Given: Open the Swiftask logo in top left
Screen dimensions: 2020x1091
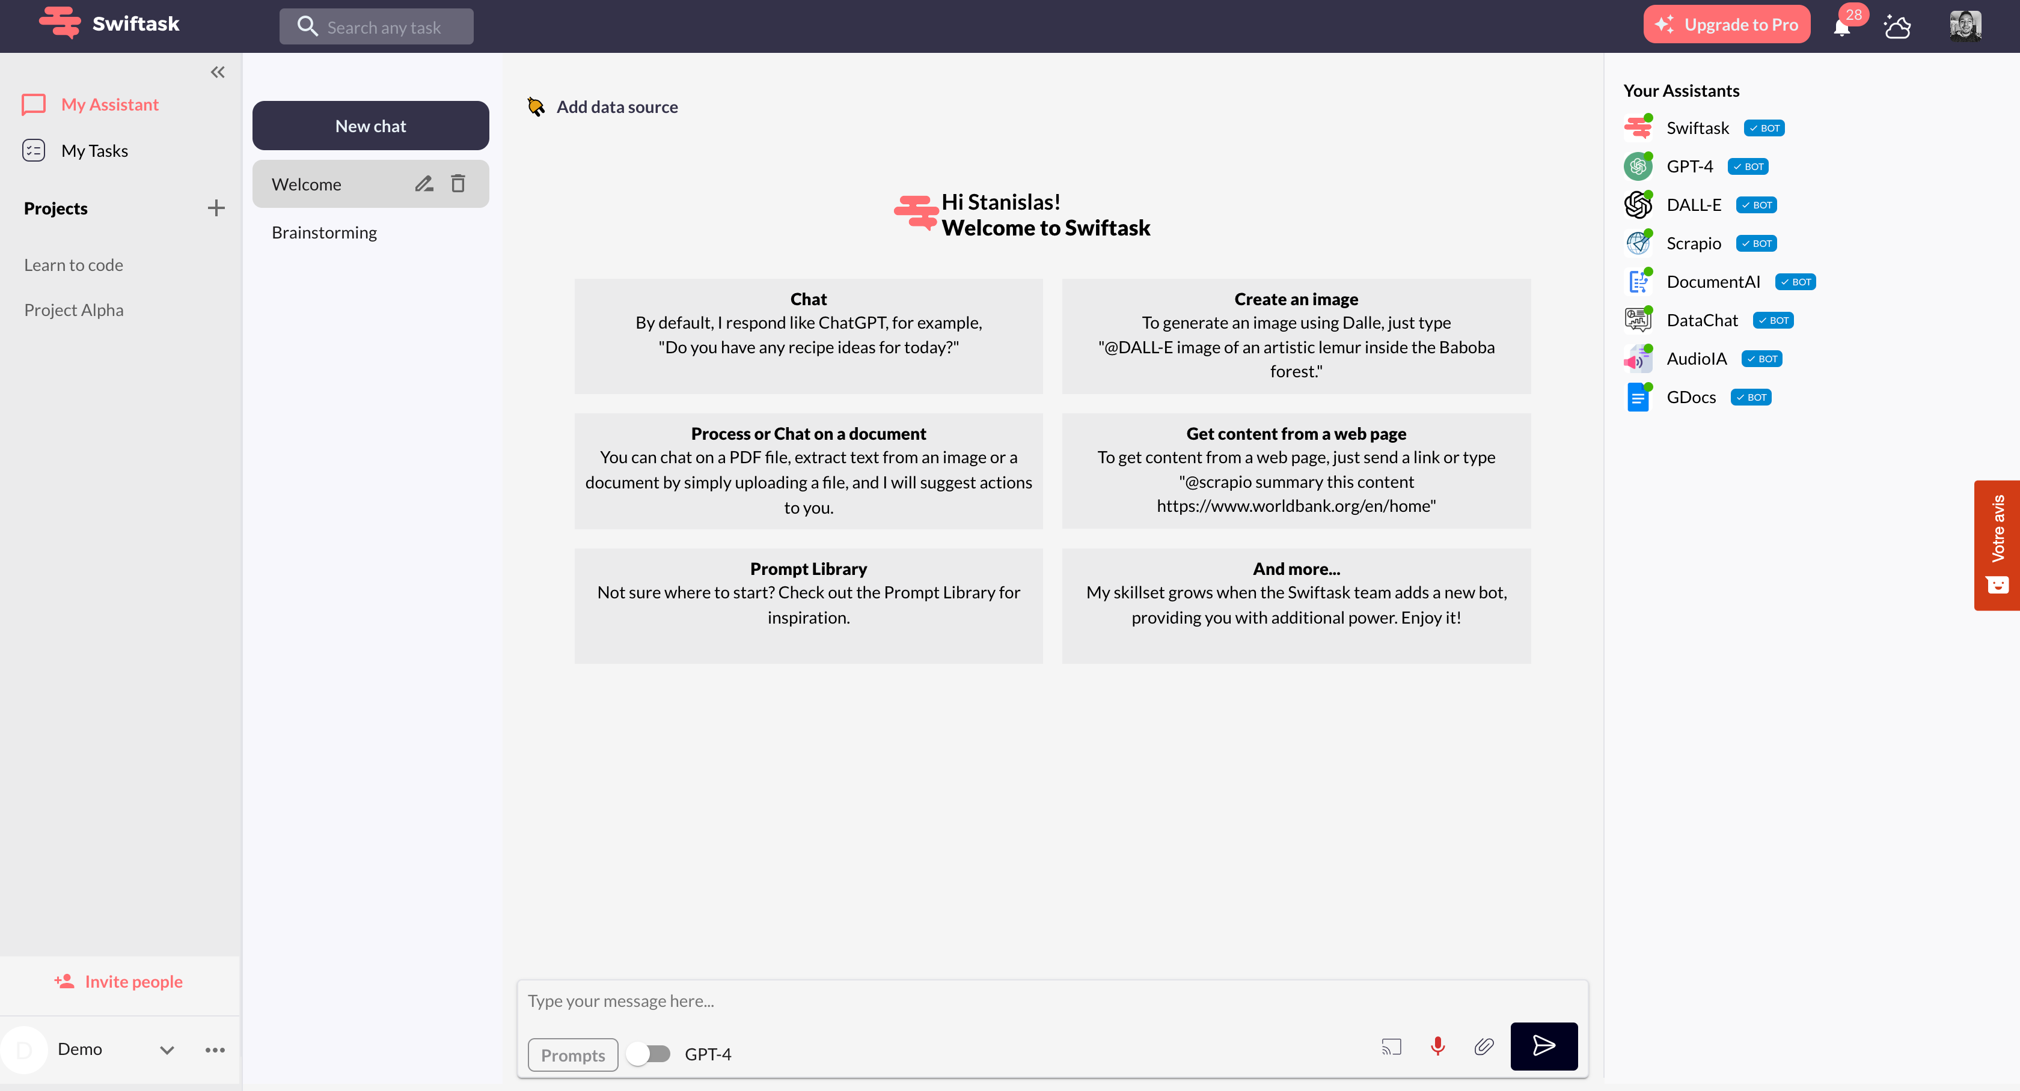Looking at the screenshot, I should pos(60,23).
